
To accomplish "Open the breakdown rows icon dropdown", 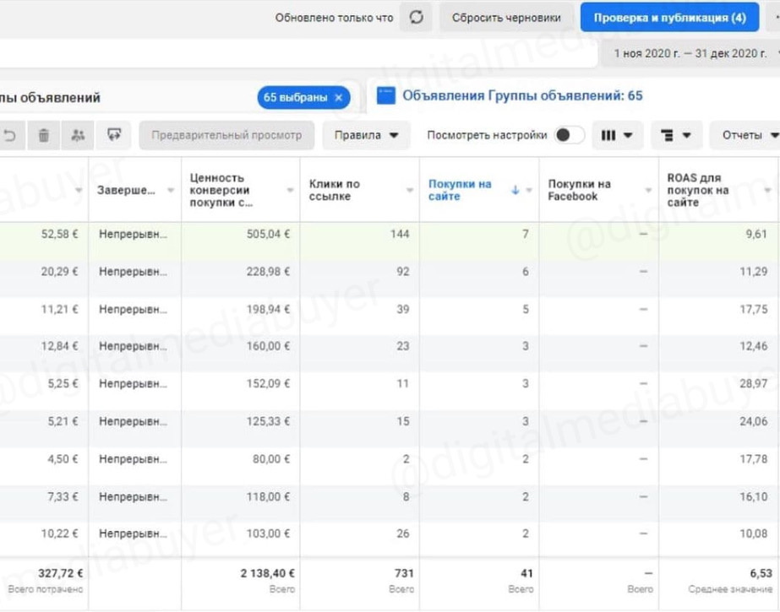I will click(x=675, y=135).
